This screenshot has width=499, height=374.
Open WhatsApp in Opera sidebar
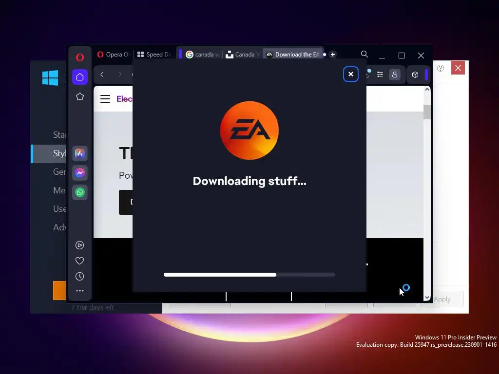[x=80, y=192]
